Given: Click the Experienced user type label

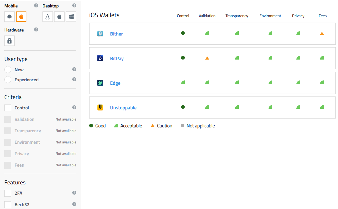Looking at the screenshot, I should coord(26,80).
